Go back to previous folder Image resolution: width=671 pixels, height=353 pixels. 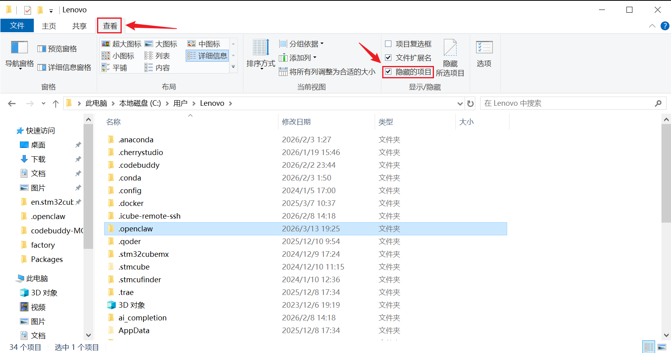(12, 103)
